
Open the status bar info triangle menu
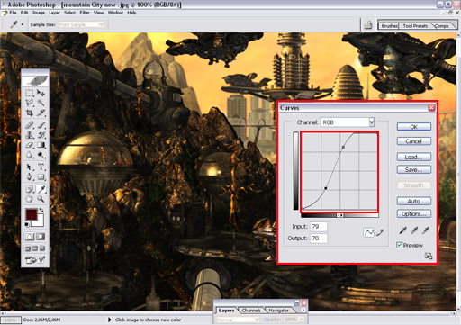(110, 320)
